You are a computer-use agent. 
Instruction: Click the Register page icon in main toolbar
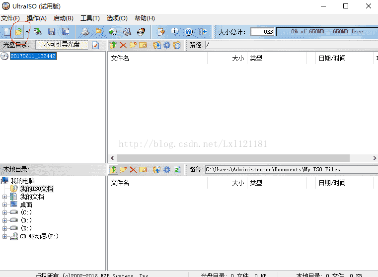click(161, 32)
